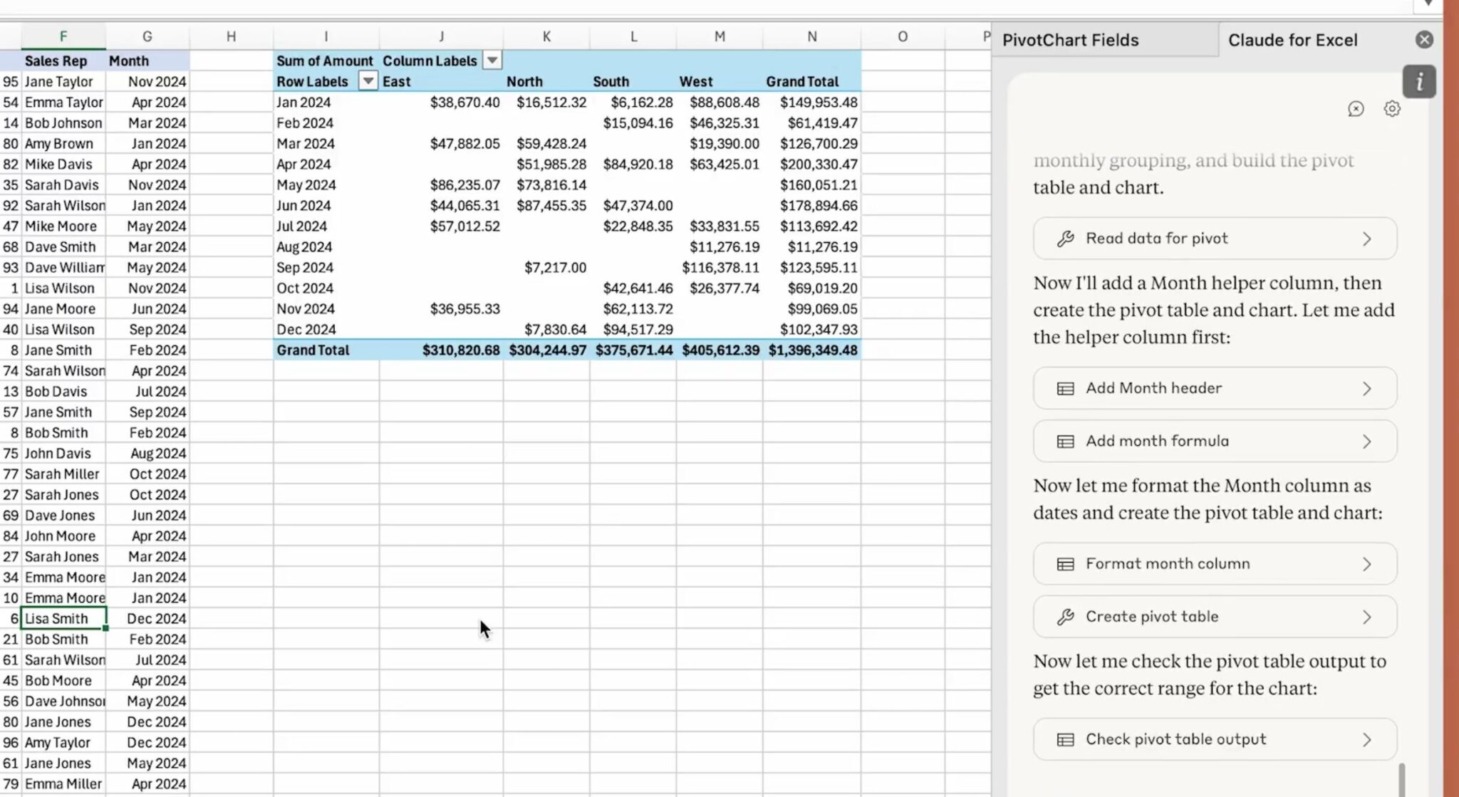This screenshot has height=797, width=1459.
Task: Click the wrench icon on Create pivot table
Action: [x=1066, y=617]
